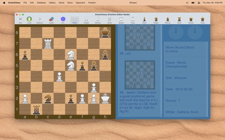Click the 'Date: 2012.05.20' row
Viewport: 225px width, 140px height.
[185, 89]
